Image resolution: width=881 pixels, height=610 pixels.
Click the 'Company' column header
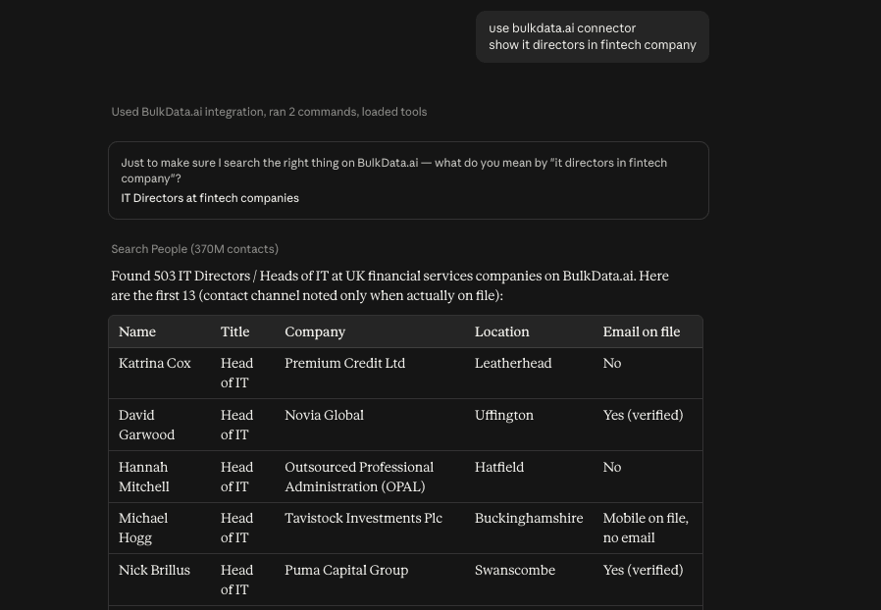[315, 331]
